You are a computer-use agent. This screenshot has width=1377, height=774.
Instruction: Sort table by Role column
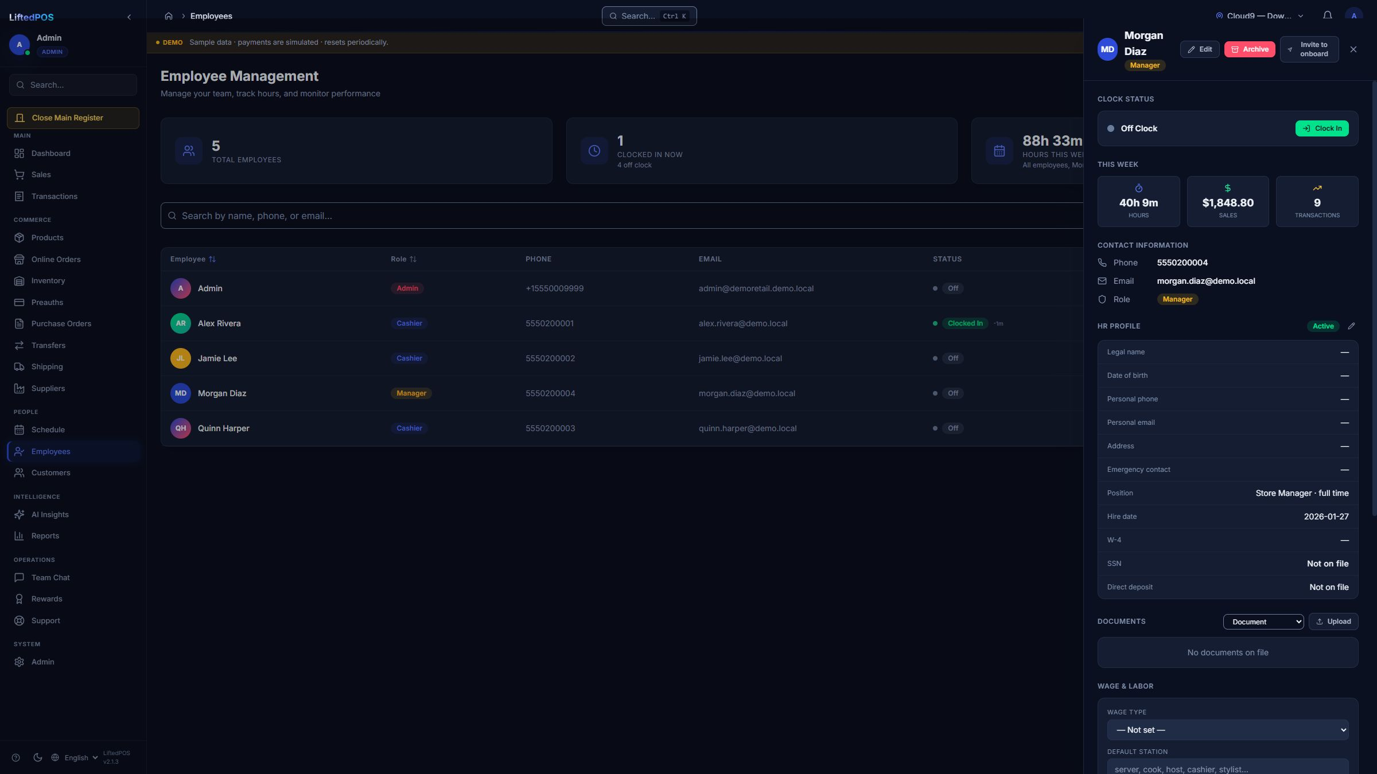(403, 259)
